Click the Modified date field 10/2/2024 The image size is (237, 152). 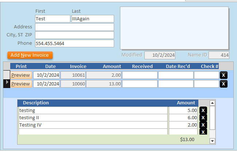point(160,55)
